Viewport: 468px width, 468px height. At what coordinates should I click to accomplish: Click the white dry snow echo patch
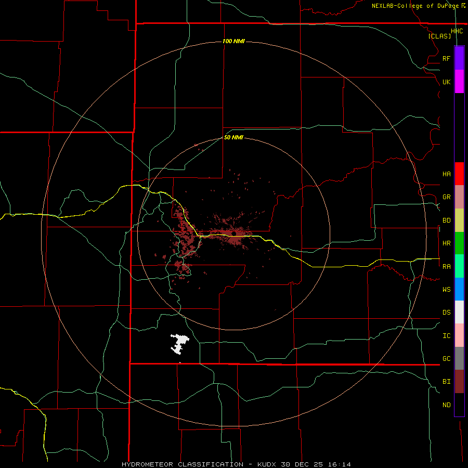(x=179, y=344)
